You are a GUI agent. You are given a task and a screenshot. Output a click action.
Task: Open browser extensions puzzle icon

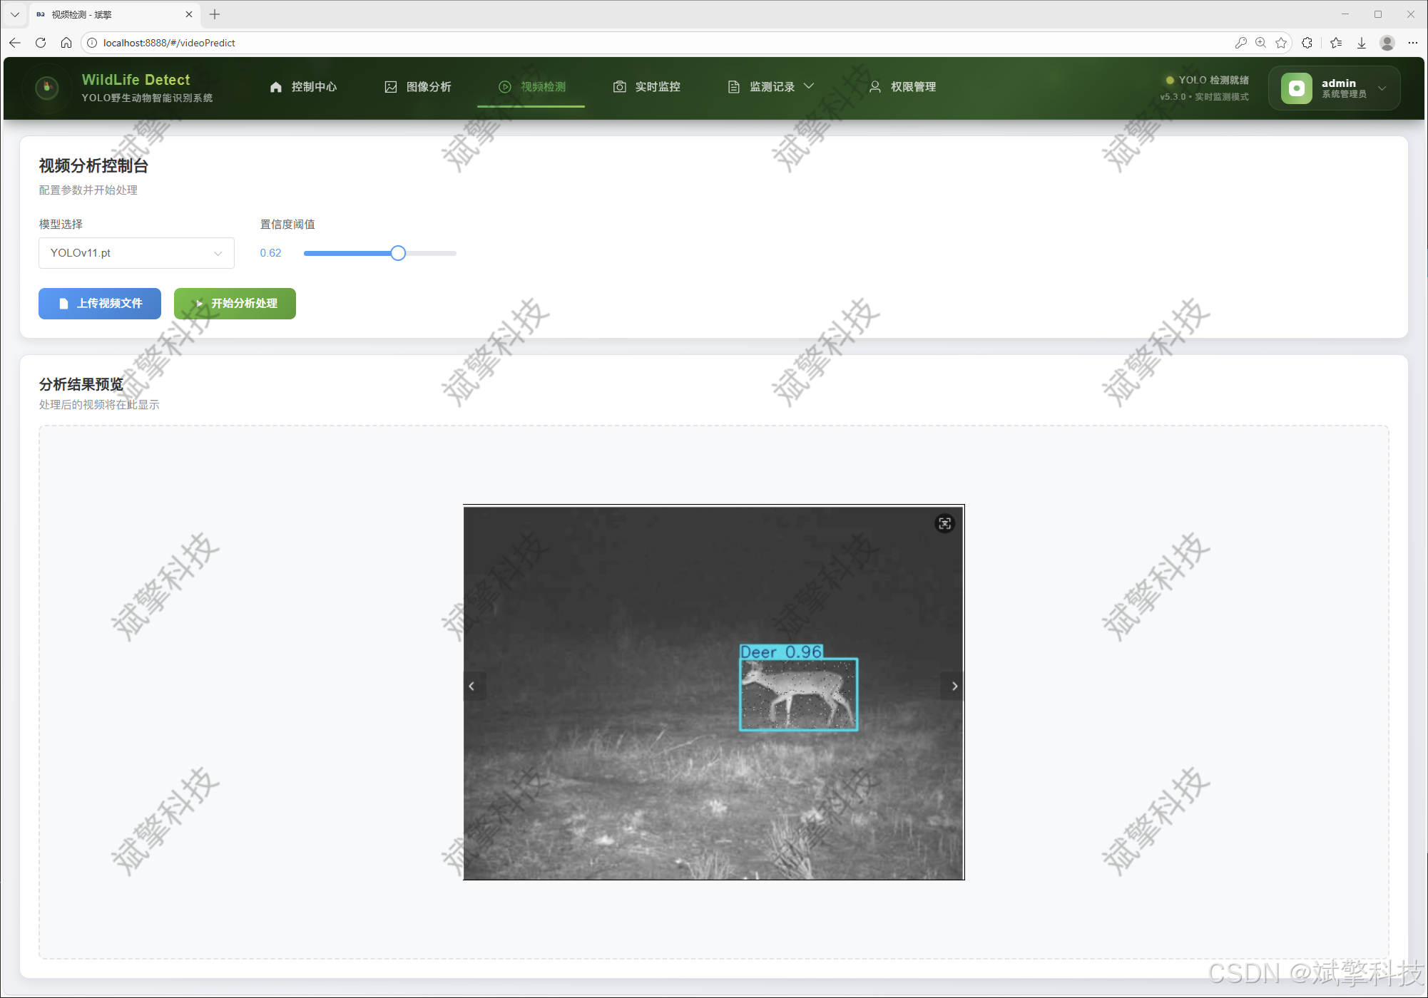pos(1307,43)
